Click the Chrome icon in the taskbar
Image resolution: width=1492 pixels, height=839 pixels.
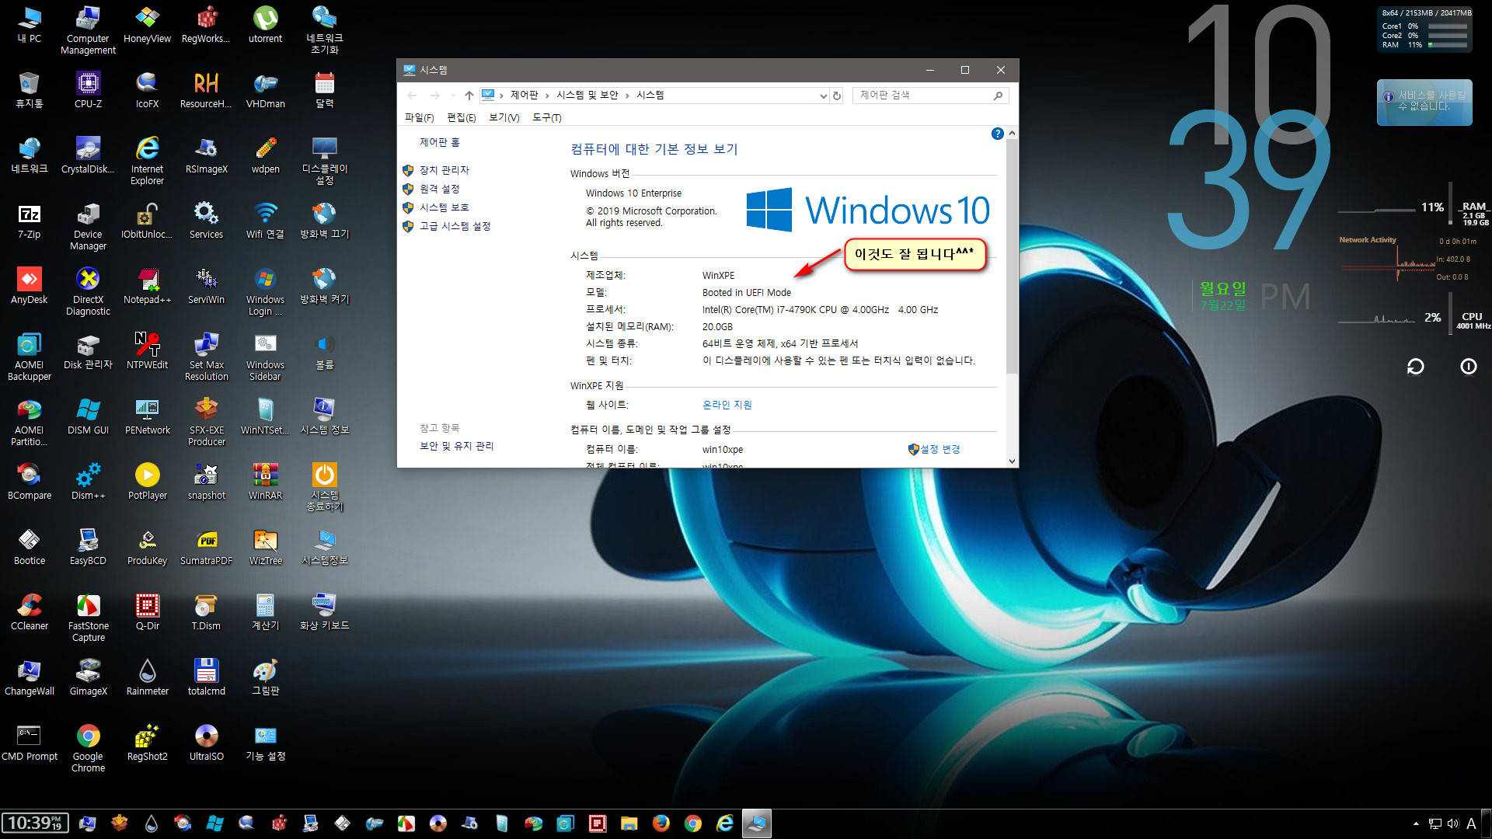pos(692,823)
